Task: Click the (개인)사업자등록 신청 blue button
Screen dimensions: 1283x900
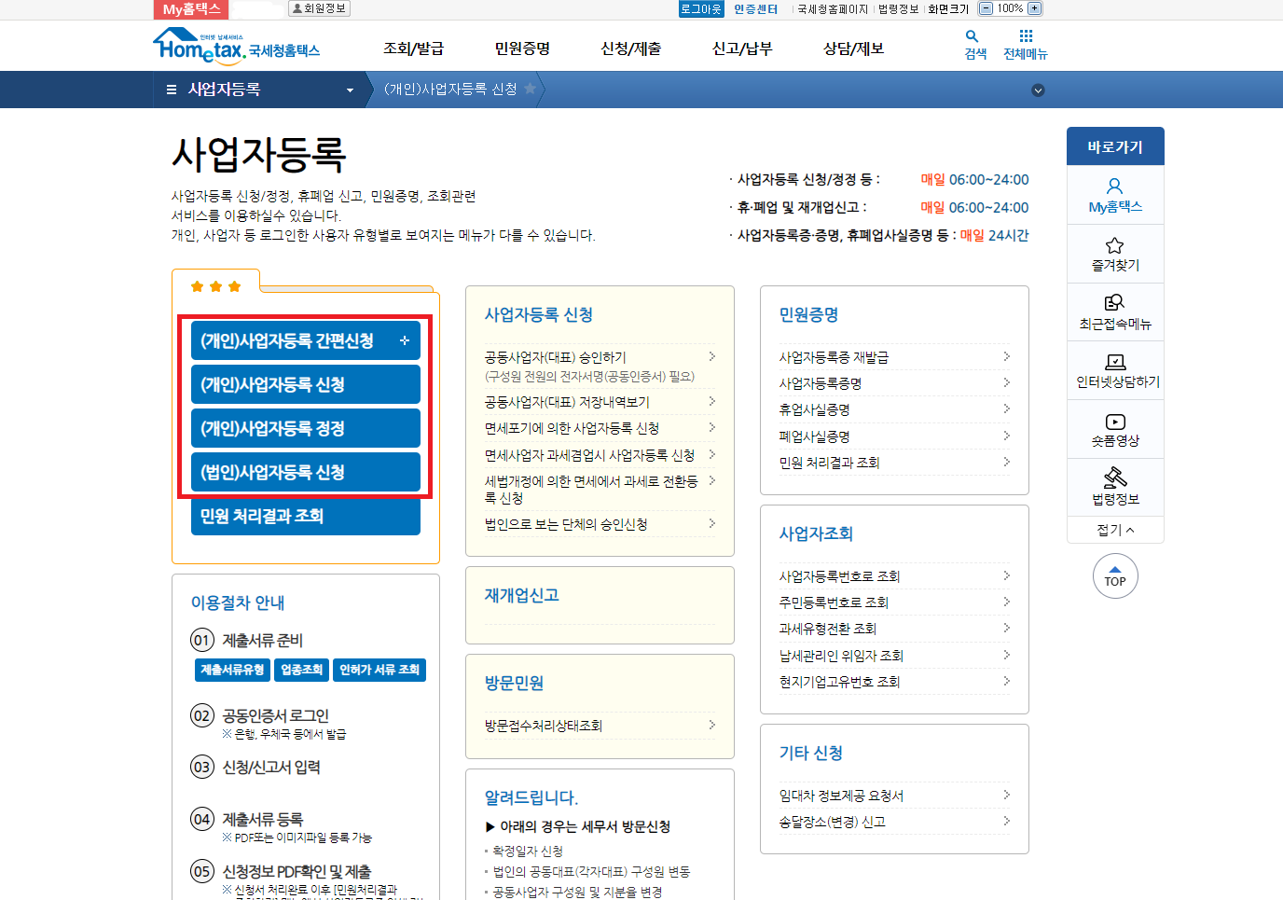Action: 306,384
